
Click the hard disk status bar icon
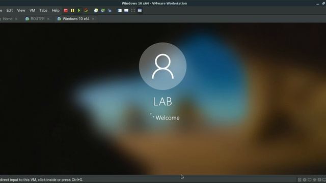click(x=300, y=179)
